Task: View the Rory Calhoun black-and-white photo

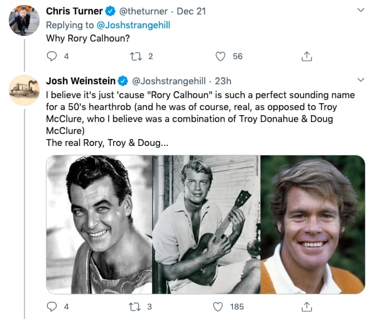Action: pos(99,225)
